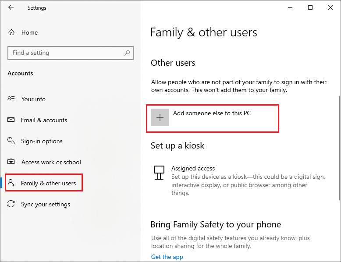Screen dimensions: 341x262
Task: Click the Family & other users person icon
Action: pyautogui.click(x=11, y=183)
